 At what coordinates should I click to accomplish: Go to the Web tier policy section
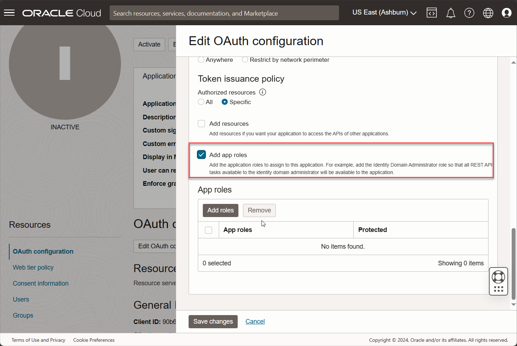(x=33, y=267)
